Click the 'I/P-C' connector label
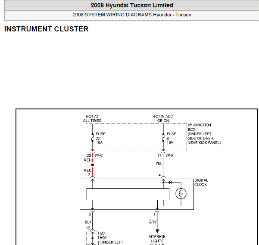The width and height of the screenshot is (259, 245). 99,155
